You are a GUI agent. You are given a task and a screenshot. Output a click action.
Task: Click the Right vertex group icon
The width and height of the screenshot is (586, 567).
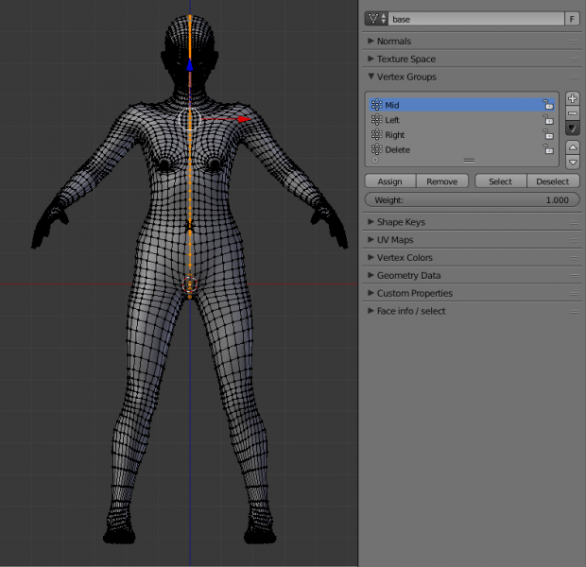click(x=376, y=135)
